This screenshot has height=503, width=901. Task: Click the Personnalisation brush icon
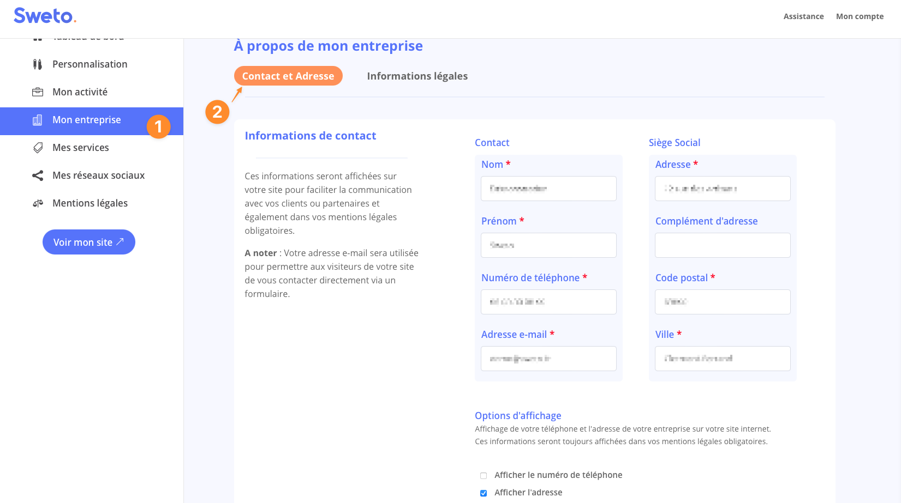point(38,64)
